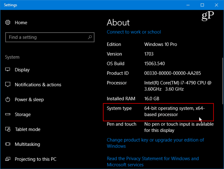Open Display settings
224x169 pixels.
click(22, 70)
